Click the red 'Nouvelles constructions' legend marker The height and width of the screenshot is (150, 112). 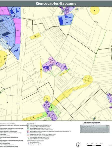28,142
